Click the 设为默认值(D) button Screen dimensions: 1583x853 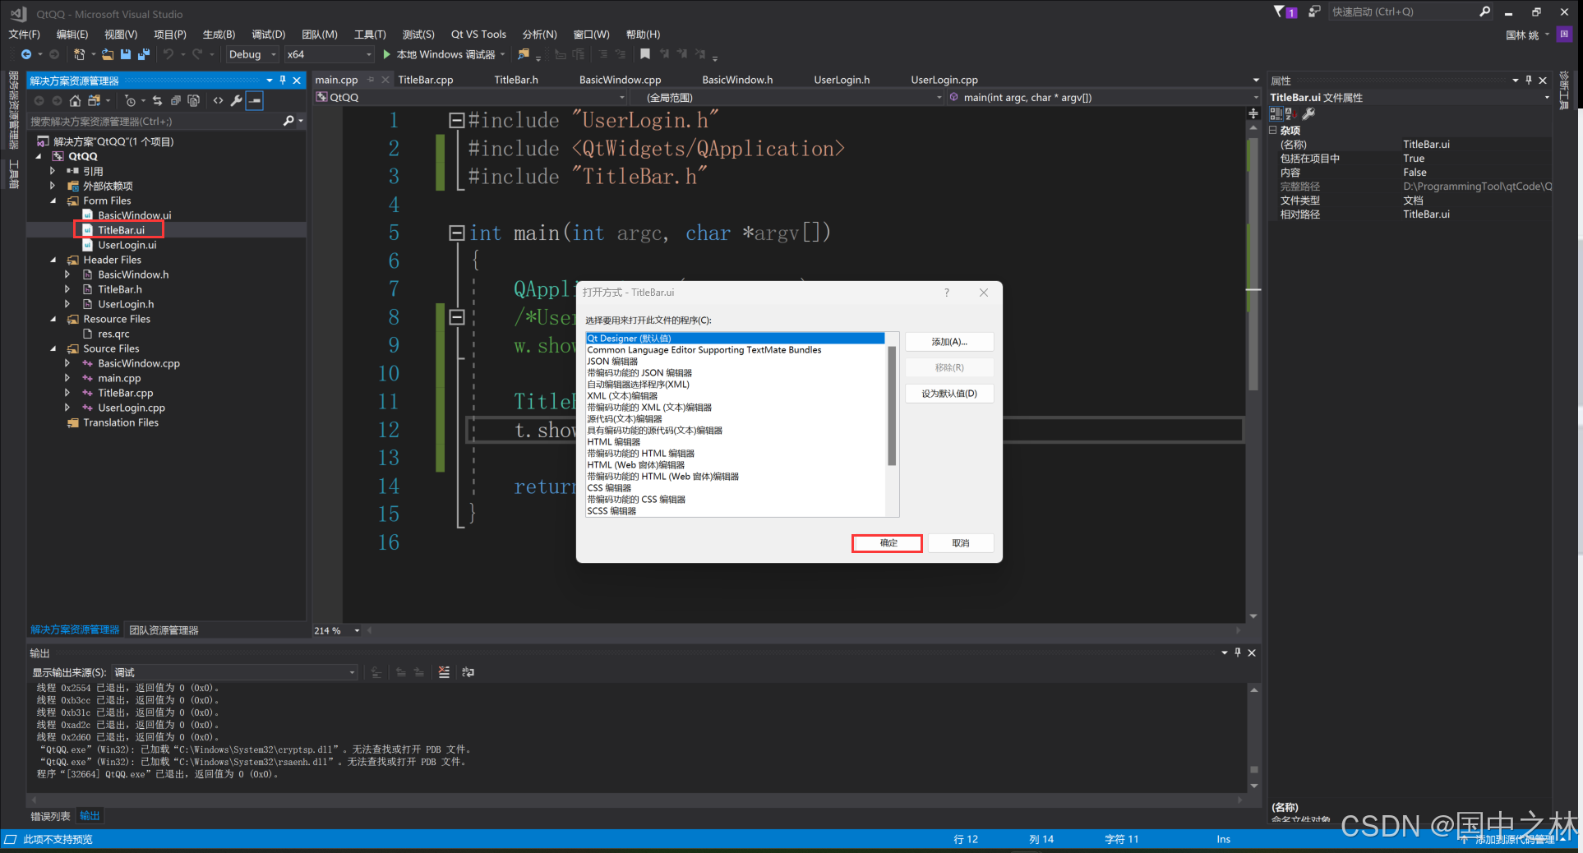click(x=949, y=394)
